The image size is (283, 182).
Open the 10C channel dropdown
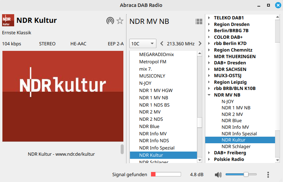(143, 44)
